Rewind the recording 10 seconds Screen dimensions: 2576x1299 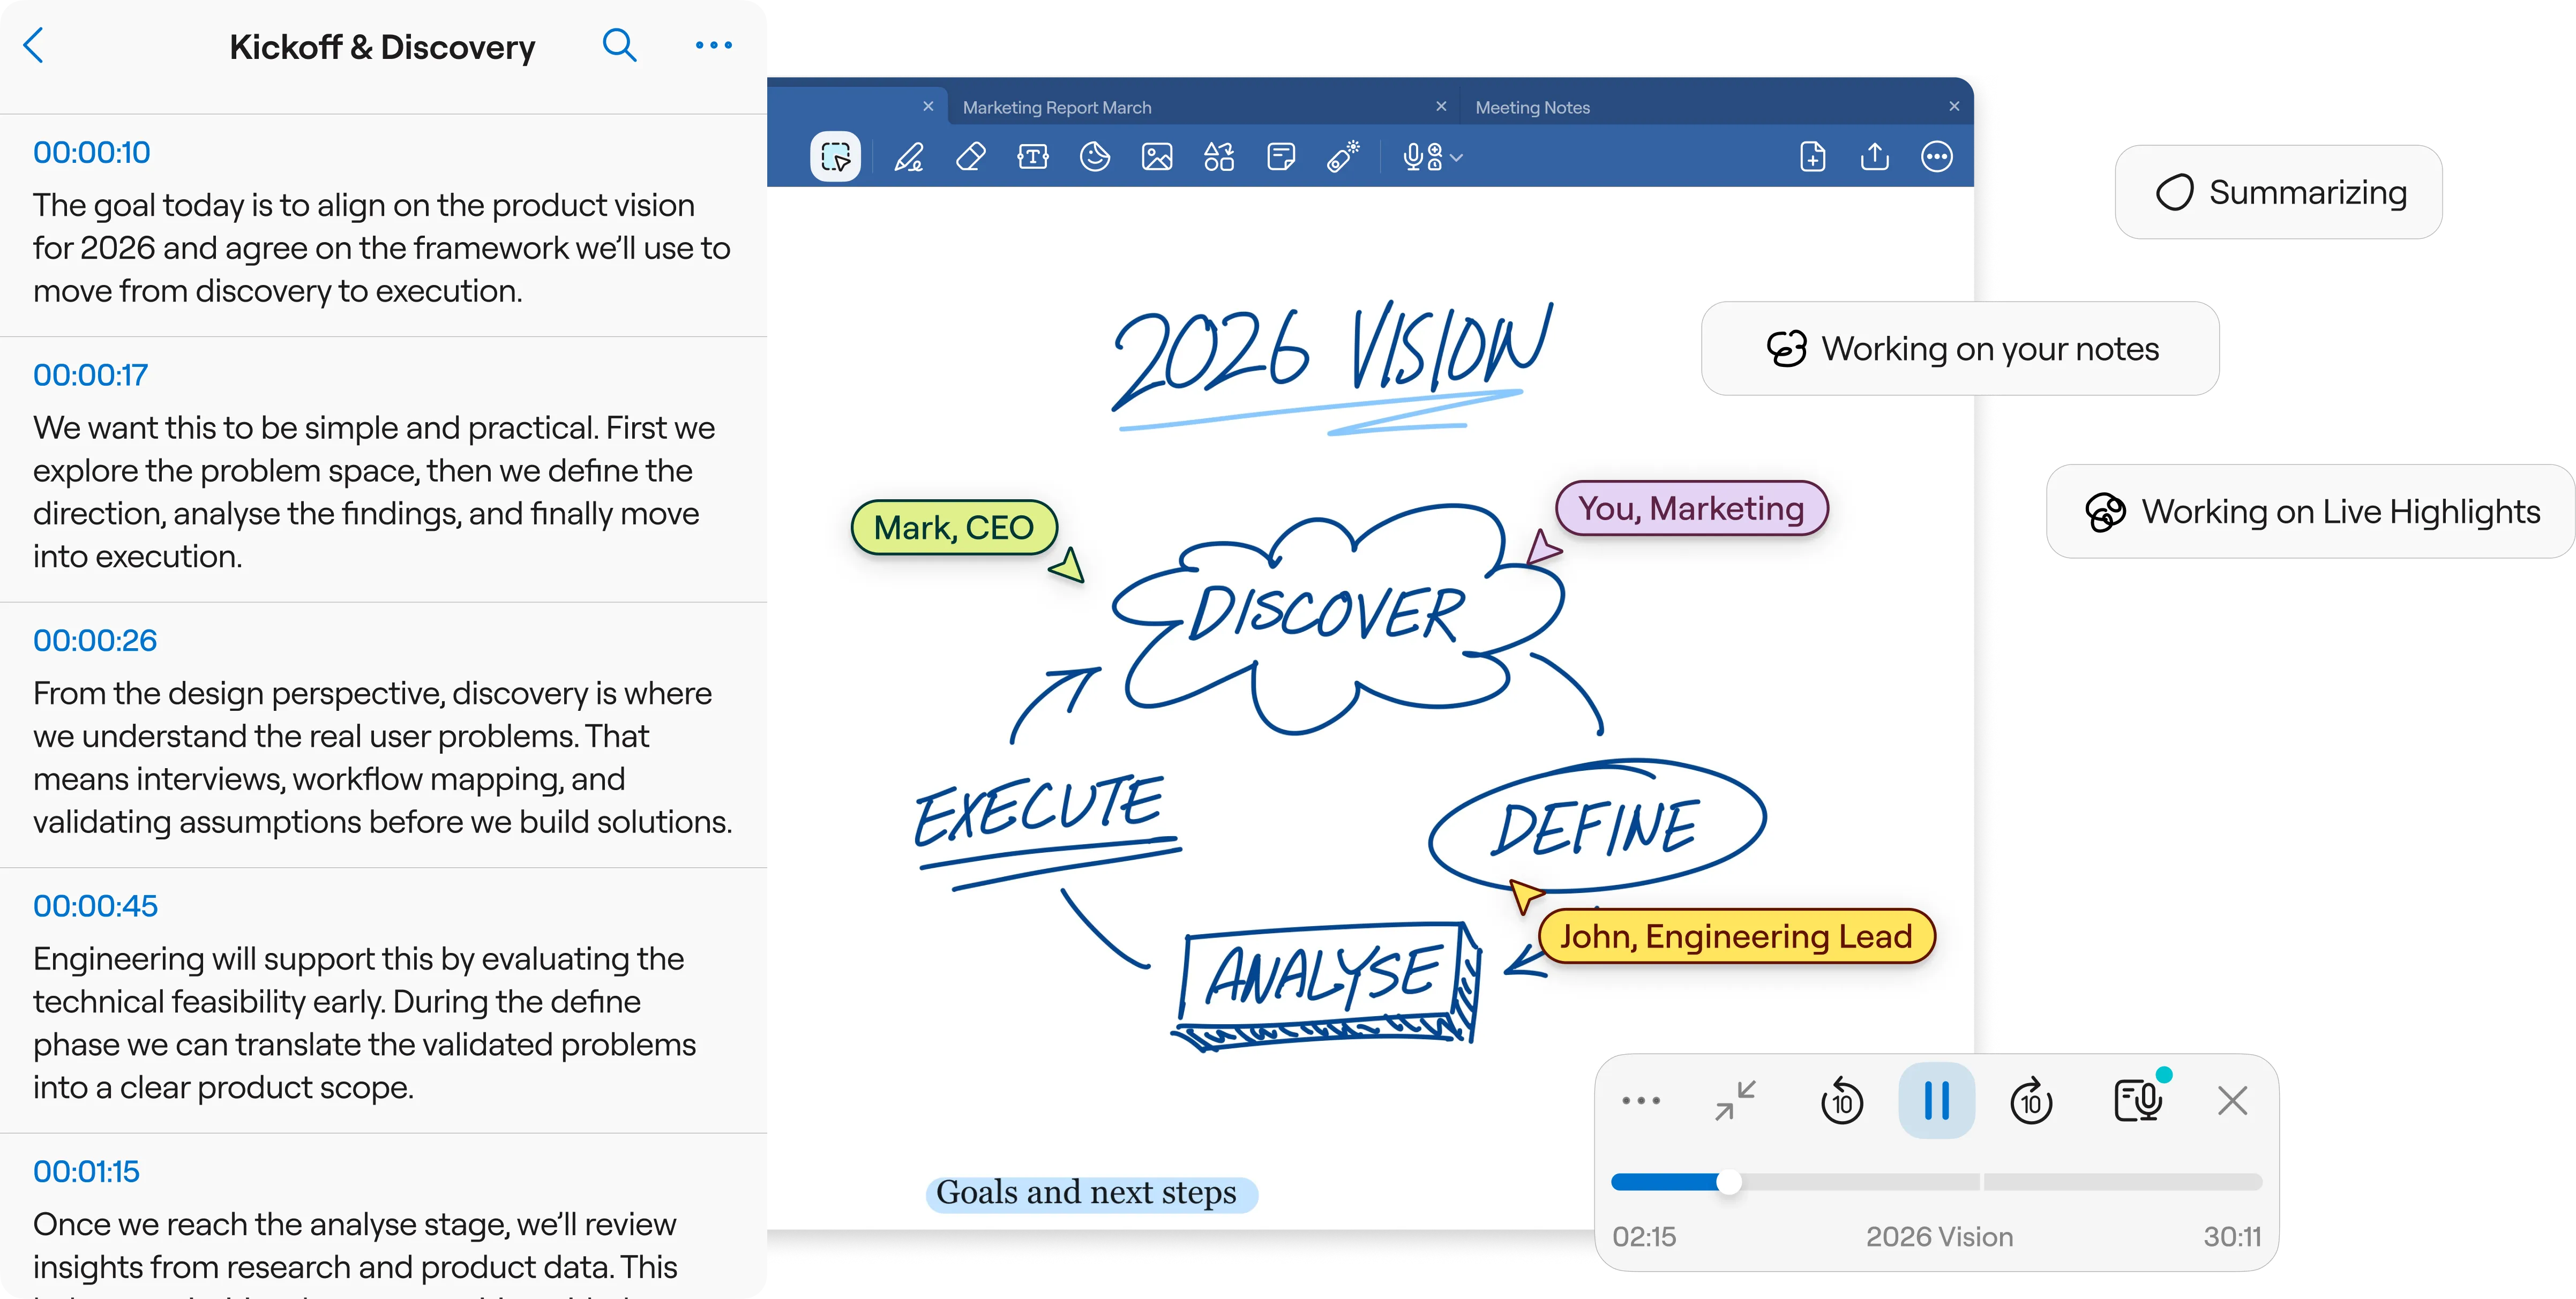click(x=1841, y=1101)
